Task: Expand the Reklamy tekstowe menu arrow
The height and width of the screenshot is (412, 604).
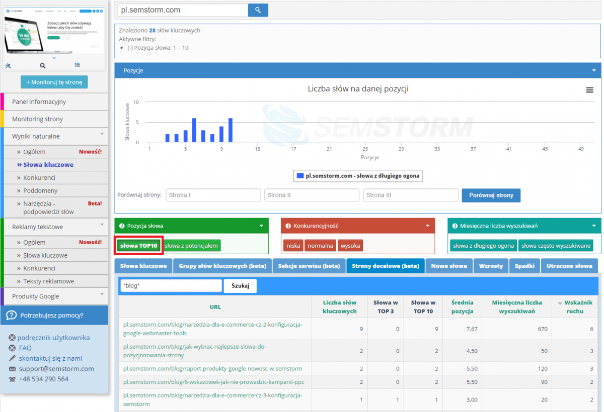Action: [102, 225]
